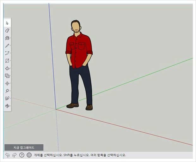
Task: Choose the Move tool
Action: 7,83
